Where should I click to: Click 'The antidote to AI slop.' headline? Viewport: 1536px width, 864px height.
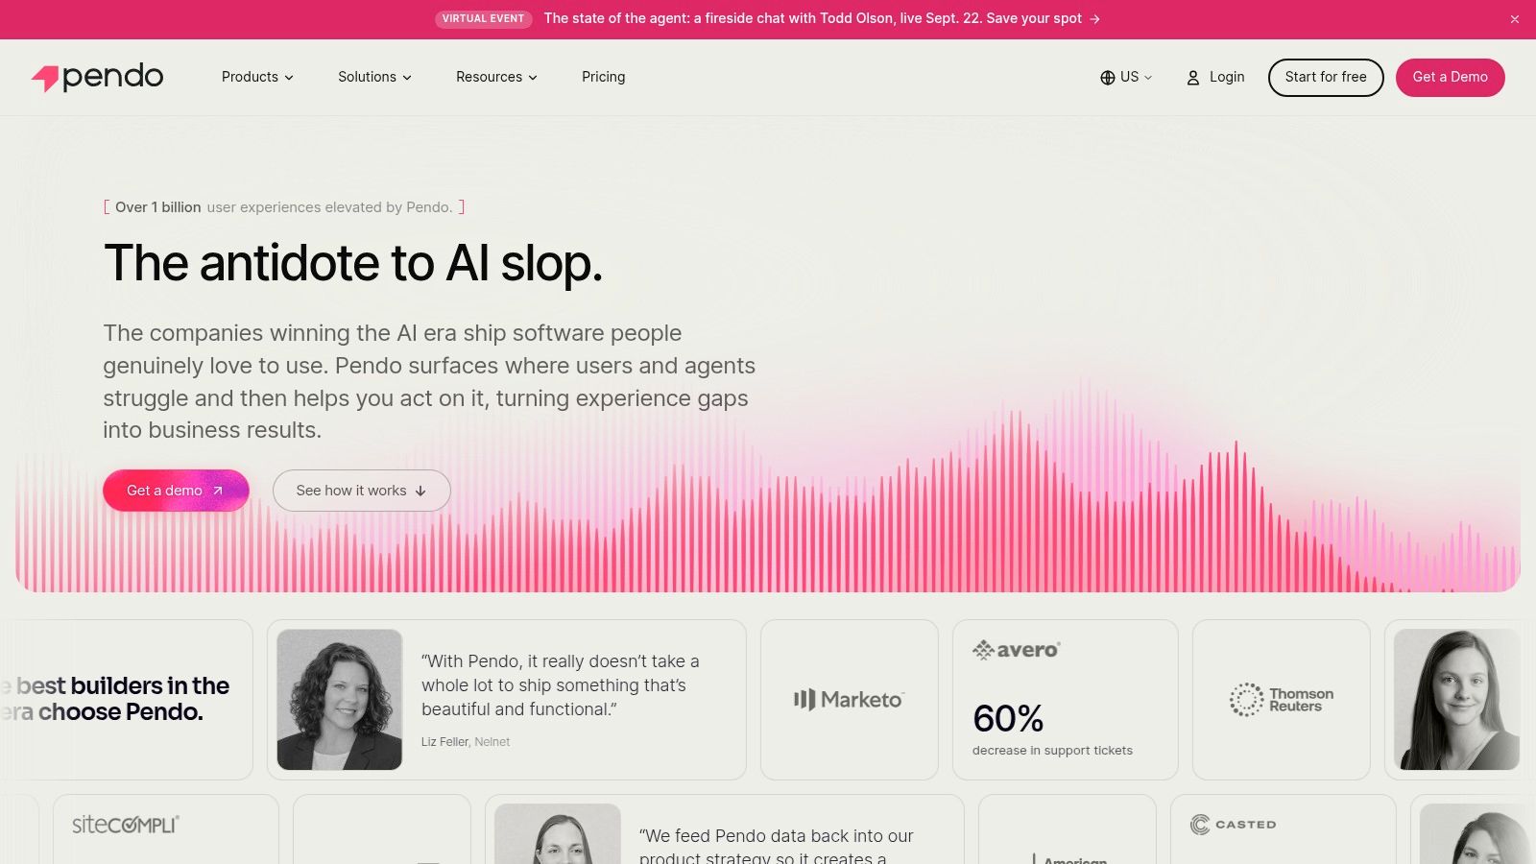(353, 263)
